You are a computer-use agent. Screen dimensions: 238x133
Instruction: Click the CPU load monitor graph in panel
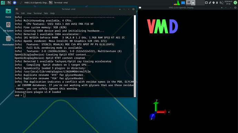(177, 2)
